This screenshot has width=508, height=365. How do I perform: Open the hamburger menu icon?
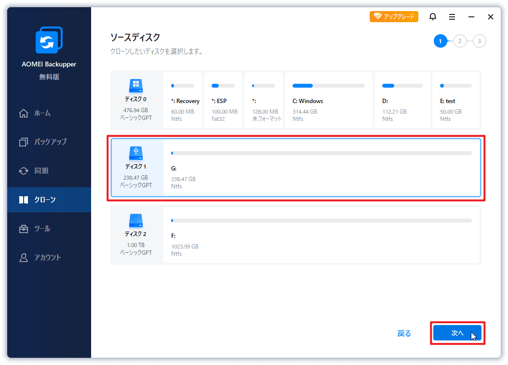pyautogui.click(x=452, y=17)
